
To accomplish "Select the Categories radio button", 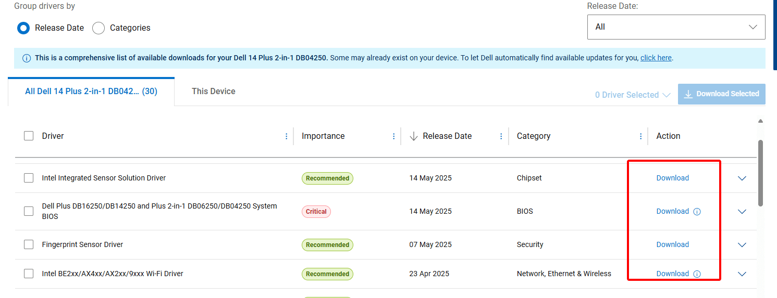I will tap(98, 28).
